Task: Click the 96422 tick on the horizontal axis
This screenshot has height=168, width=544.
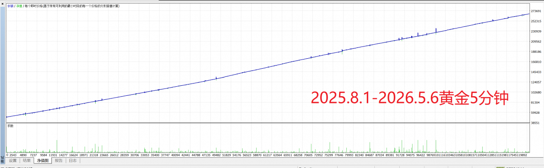Action: click(421, 155)
